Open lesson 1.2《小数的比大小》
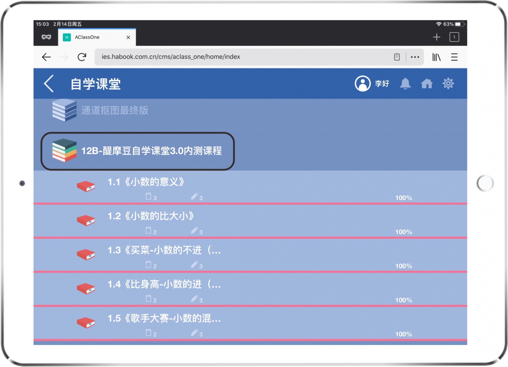The image size is (508, 367). [150, 216]
